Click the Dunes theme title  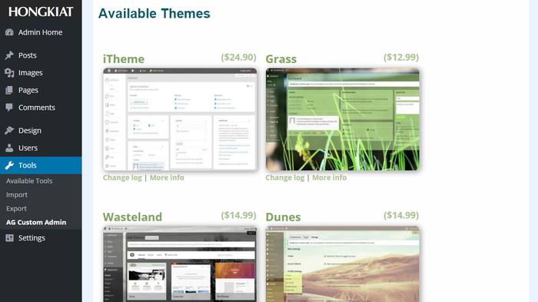(x=283, y=217)
